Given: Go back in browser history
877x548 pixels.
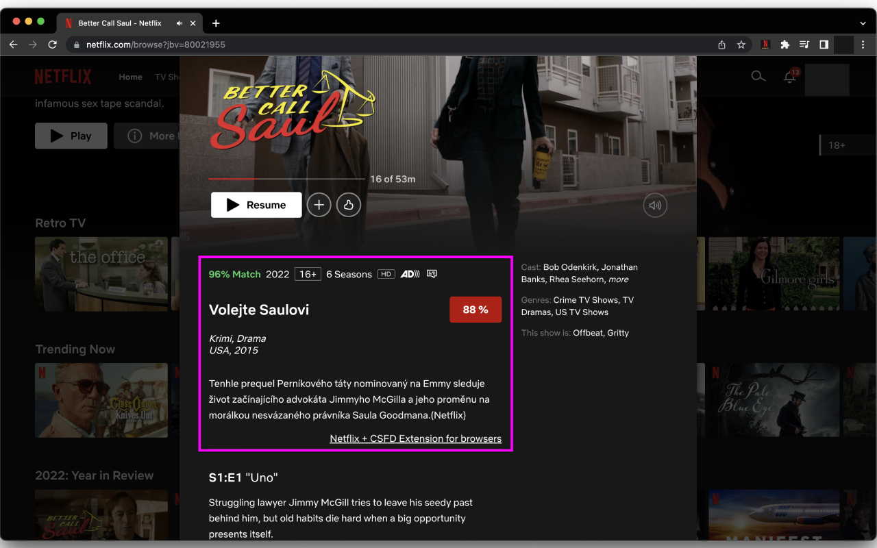Looking at the screenshot, I should (13, 45).
